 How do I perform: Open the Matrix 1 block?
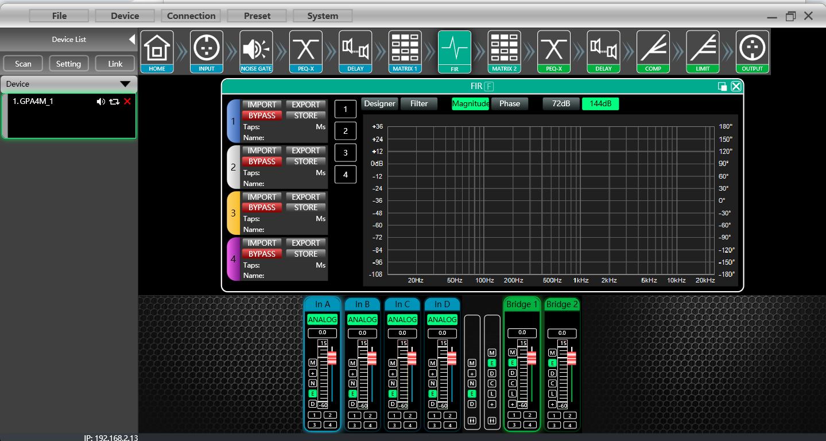[x=405, y=52]
